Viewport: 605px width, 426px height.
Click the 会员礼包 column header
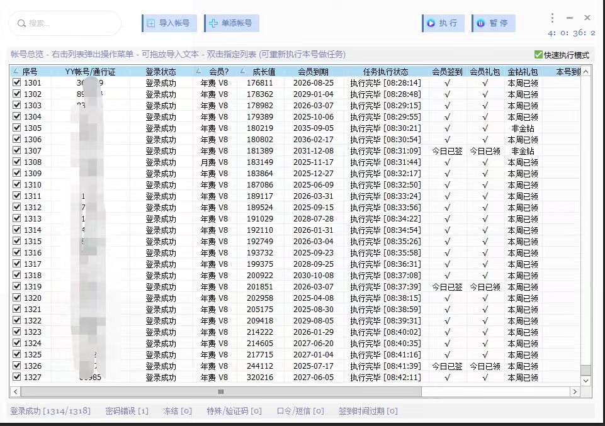[485, 72]
